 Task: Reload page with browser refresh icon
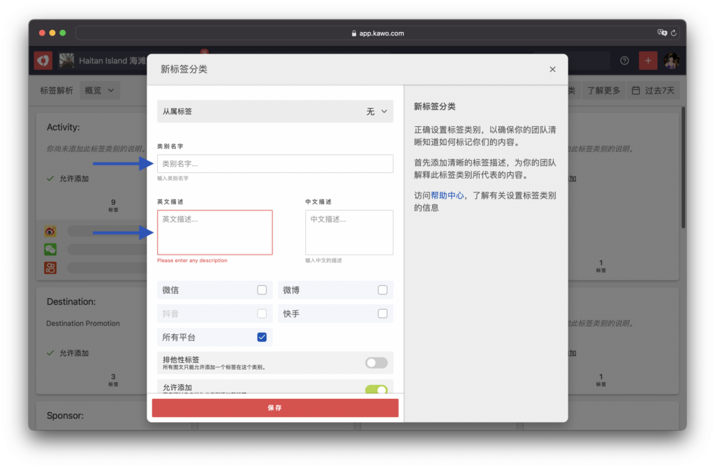pos(674,33)
